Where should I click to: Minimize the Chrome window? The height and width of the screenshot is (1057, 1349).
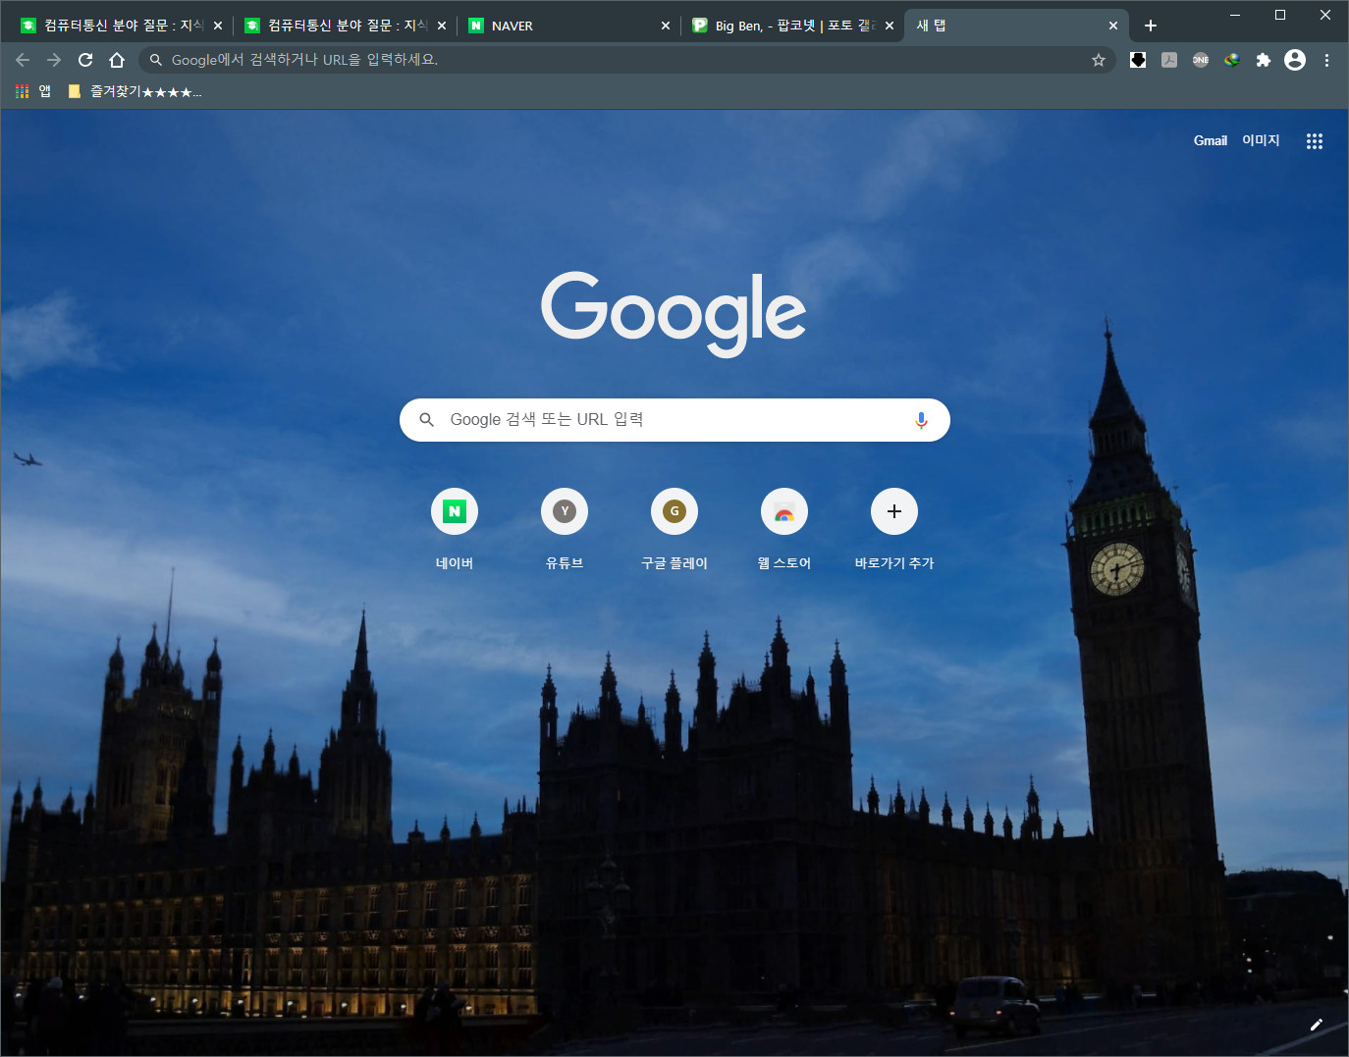(x=1235, y=15)
